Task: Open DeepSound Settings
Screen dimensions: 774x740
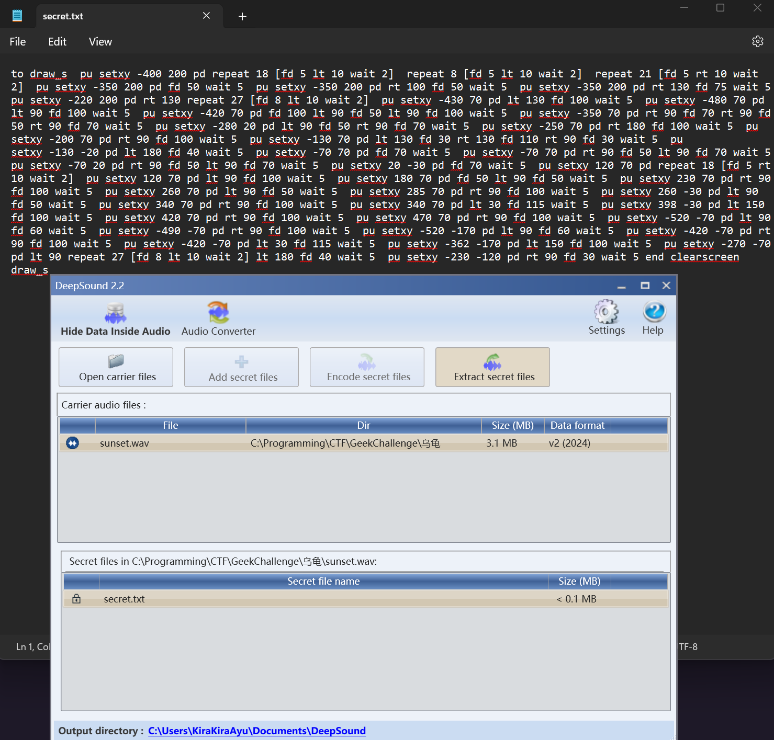Action: [x=607, y=317]
